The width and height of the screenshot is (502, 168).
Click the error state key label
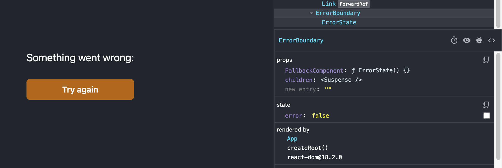point(294,116)
